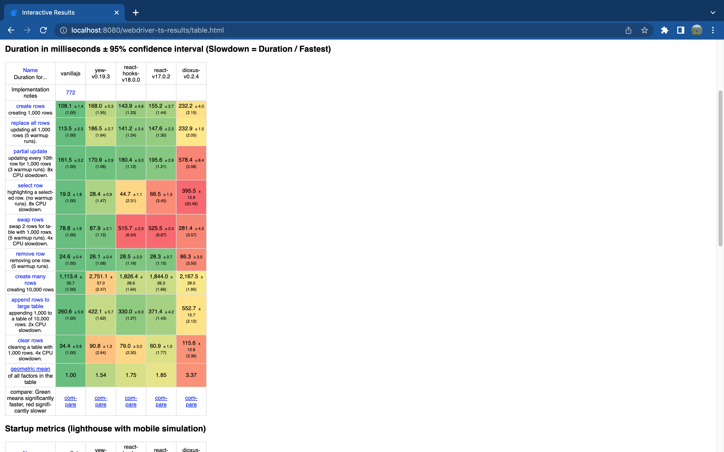Open the share icon in the address bar
The height and width of the screenshot is (452, 724).
tap(628, 30)
